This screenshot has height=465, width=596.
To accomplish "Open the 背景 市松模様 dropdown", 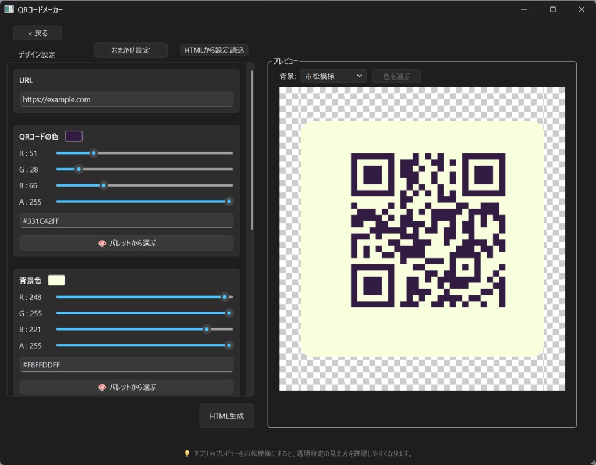I will [x=334, y=76].
